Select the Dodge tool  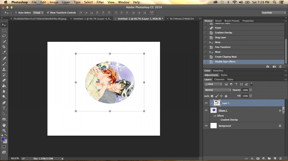(x=4, y=97)
